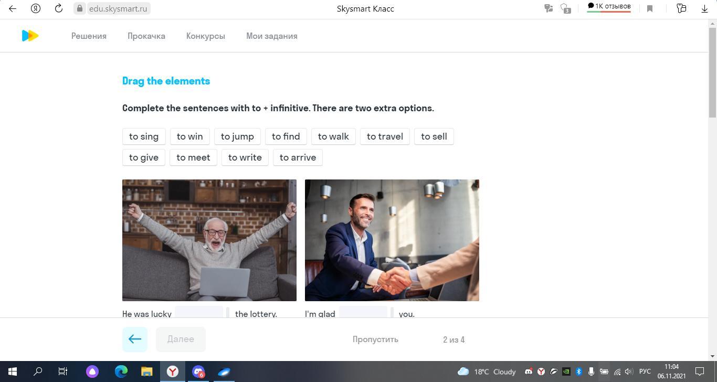Click the blank in 'He was lucky' sentence
The height and width of the screenshot is (382, 717).
tap(199, 312)
